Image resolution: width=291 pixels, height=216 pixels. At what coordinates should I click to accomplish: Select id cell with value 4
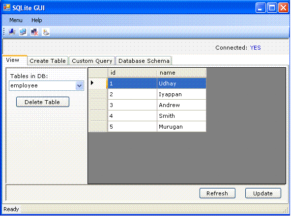coord(132,116)
